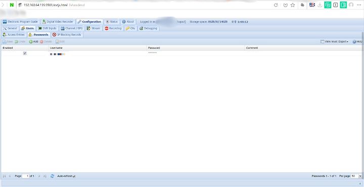Screen dimensions: 364x187
Task: Select the Configuration tab
Action: coord(89,22)
